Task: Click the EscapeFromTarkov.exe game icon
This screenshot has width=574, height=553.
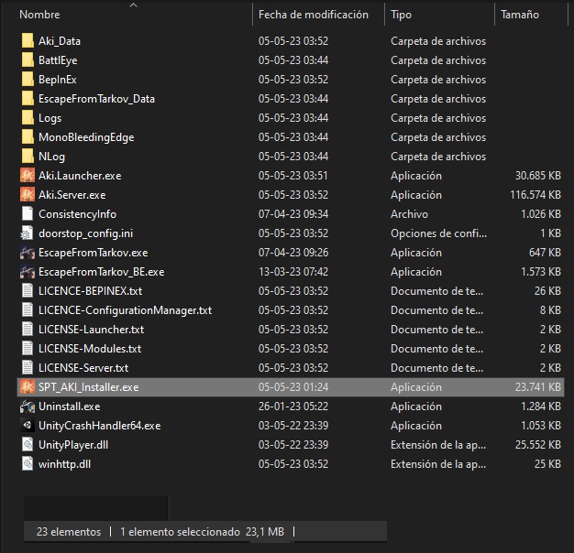Action: coord(28,253)
